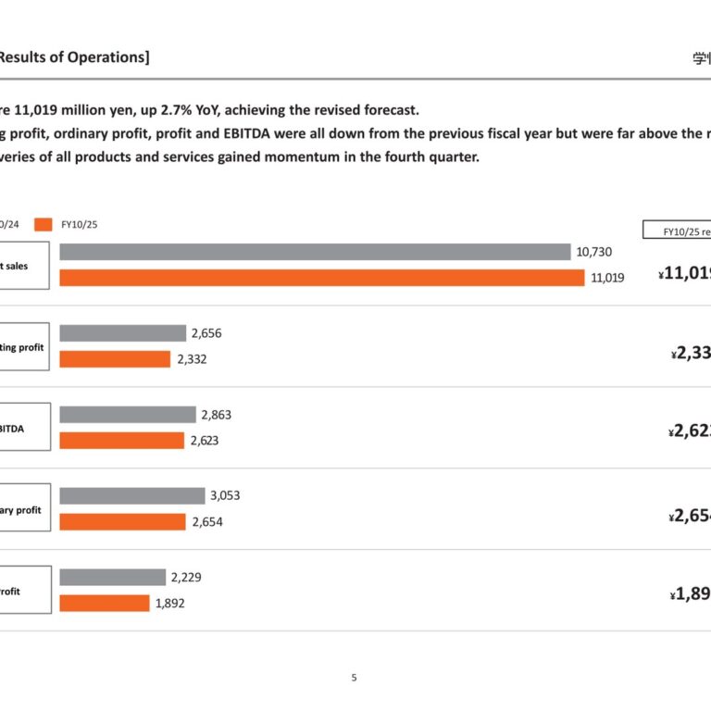Screen dimensions: 711x711
Task: Click the bar value 2,623
Action: click(205, 441)
